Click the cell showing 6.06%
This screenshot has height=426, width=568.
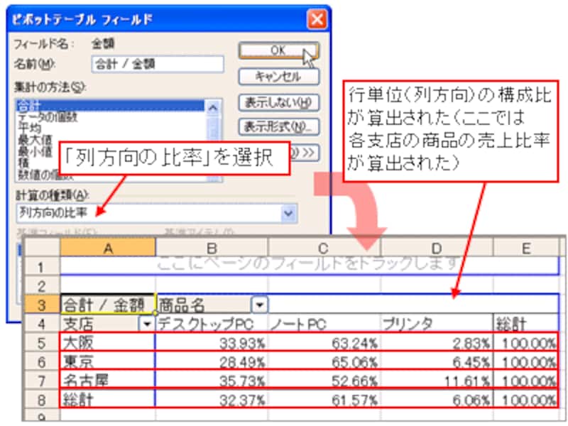437,400
